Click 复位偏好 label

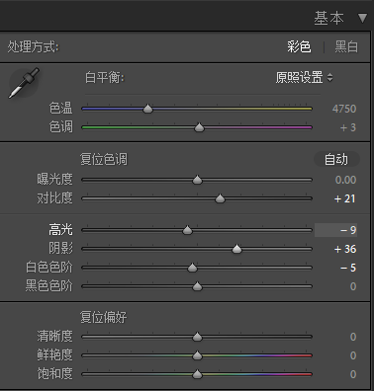(x=104, y=317)
